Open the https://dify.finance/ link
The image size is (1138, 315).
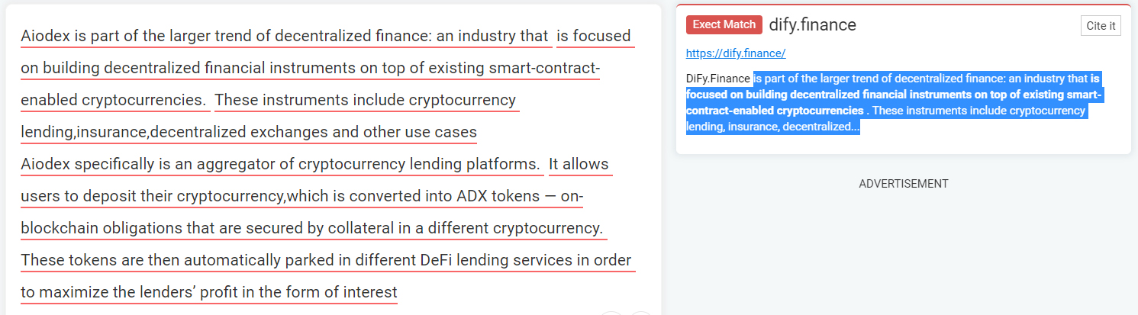point(735,53)
